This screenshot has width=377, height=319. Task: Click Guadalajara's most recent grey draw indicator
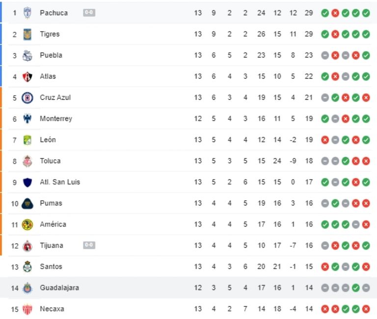pos(366,288)
